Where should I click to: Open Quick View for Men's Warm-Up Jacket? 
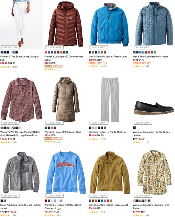point(99,47)
